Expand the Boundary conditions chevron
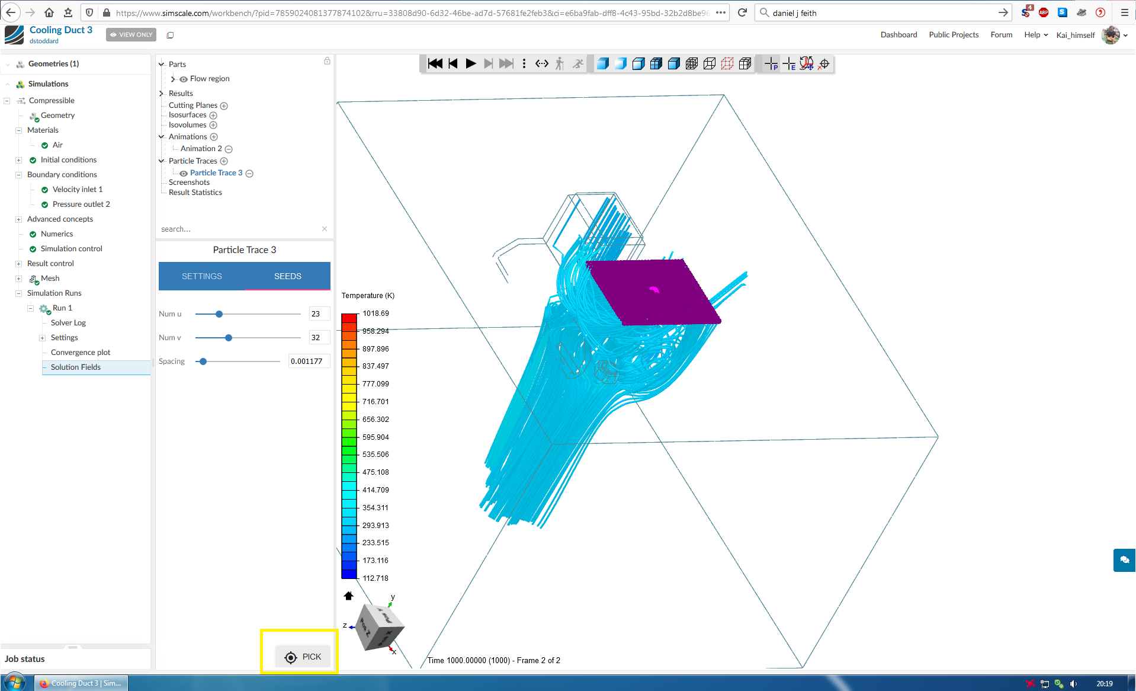Screen dimensions: 1136x691 point(18,174)
